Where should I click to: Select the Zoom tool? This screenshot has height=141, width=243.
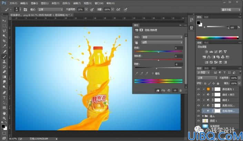(x=4, y=118)
